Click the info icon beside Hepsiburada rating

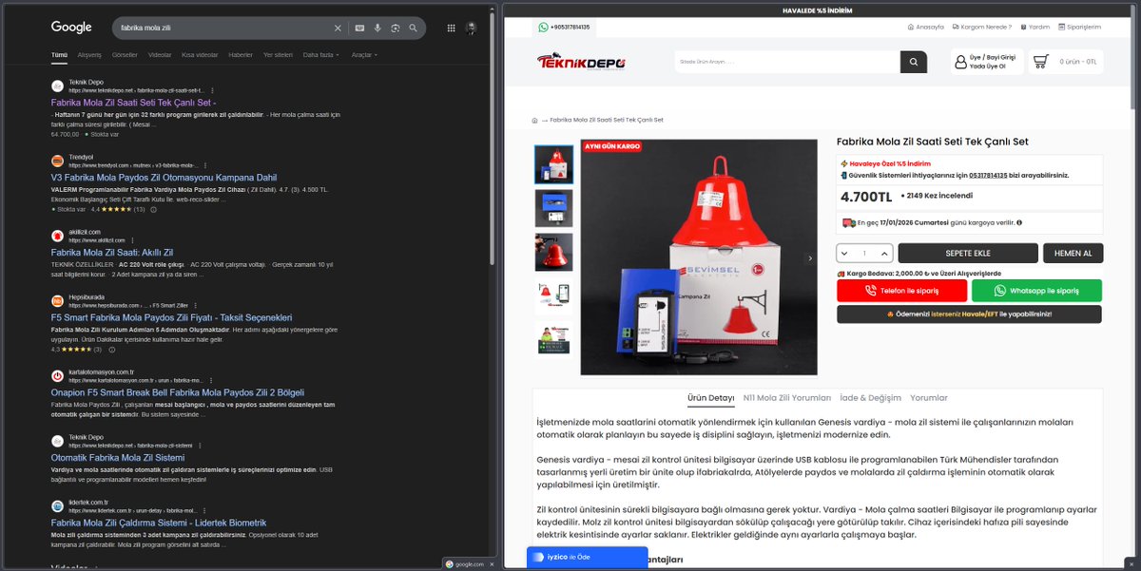coord(110,349)
